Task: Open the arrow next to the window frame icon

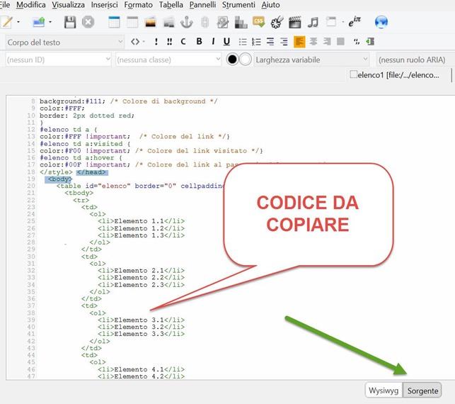Action: tap(342, 22)
